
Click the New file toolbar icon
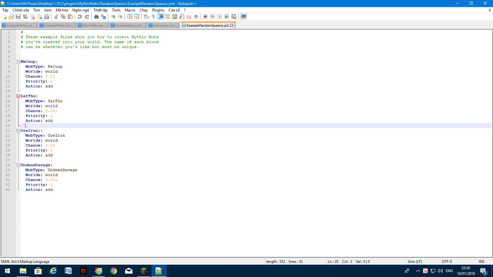[4, 17]
